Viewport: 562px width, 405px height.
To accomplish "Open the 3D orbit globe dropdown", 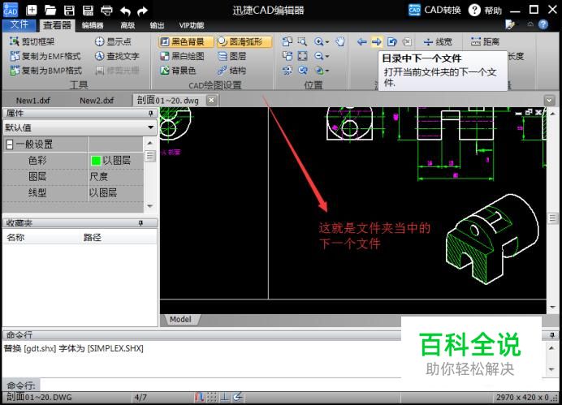I will click(x=326, y=71).
